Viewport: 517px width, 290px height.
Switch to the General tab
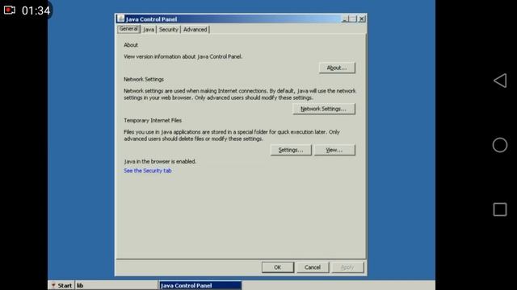pyautogui.click(x=128, y=29)
